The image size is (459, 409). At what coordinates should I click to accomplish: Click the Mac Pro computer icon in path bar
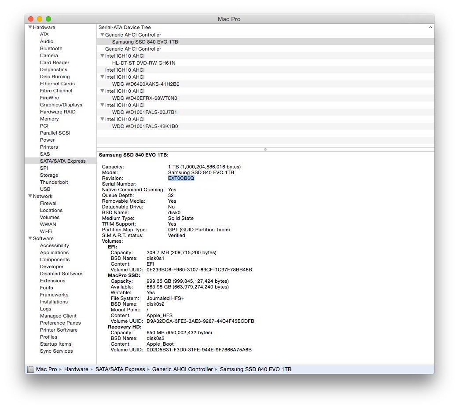click(31, 369)
